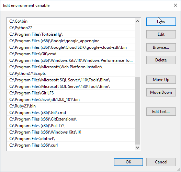Click the Edit button

click(x=161, y=34)
